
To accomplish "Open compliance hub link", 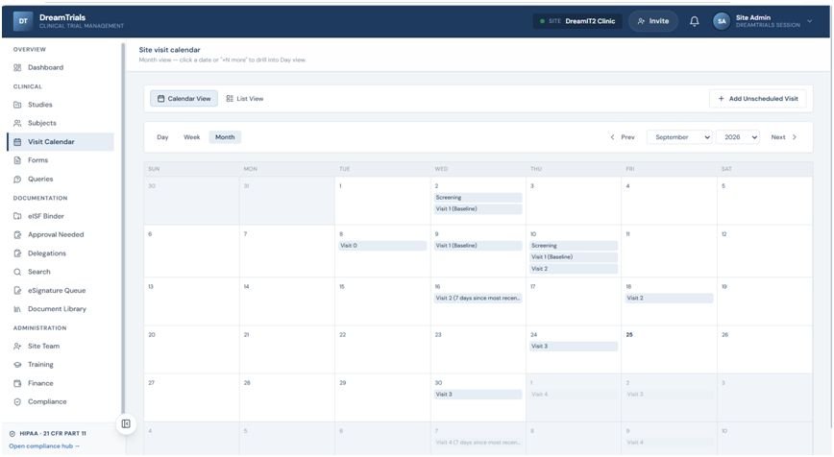I will tap(44, 446).
